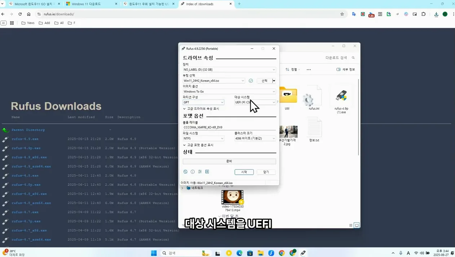Image resolution: width=455 pixels, height=257 pixels.
Task: Open Chrome extensions puzzle icon
Action: pos(424,14)
